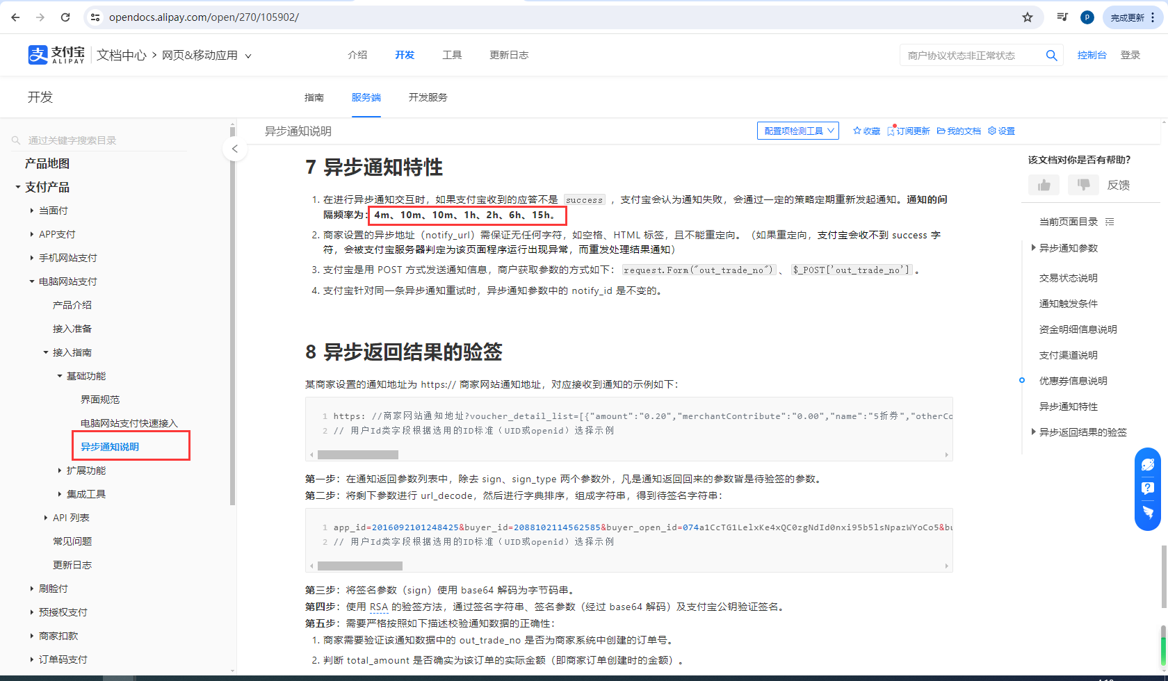Switch to 指南 sub-tab

point(314,97)
